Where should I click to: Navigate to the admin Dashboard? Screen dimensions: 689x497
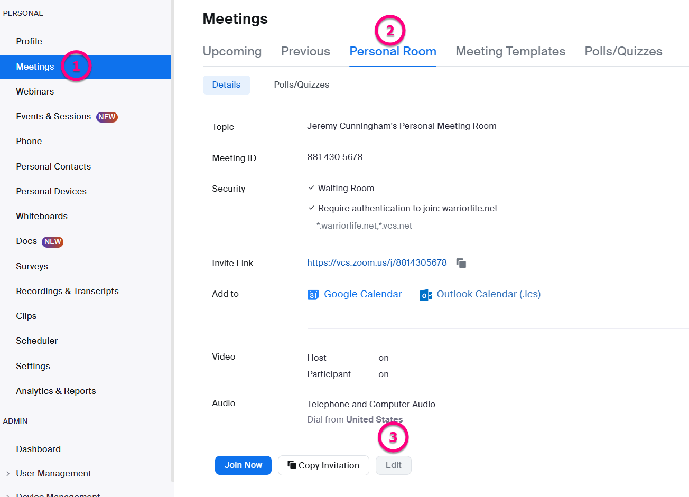38,448
